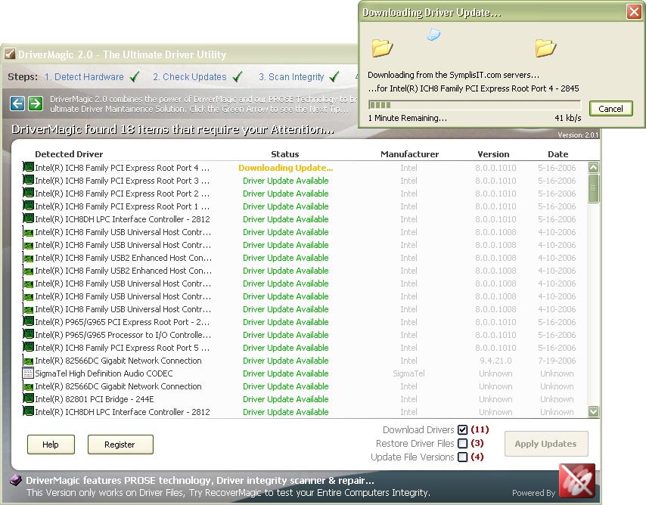Click the driver list scrollbar thumb
Screen dimensions: 646x505
(x=593, y=188)
